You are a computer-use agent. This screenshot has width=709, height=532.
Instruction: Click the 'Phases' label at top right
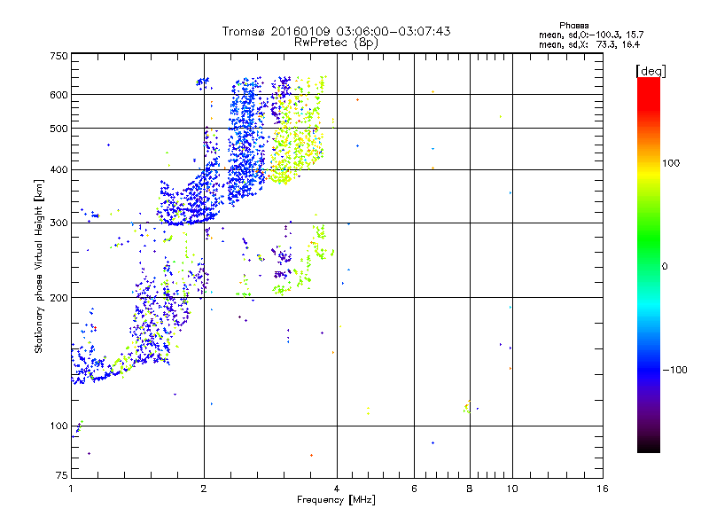573,26
